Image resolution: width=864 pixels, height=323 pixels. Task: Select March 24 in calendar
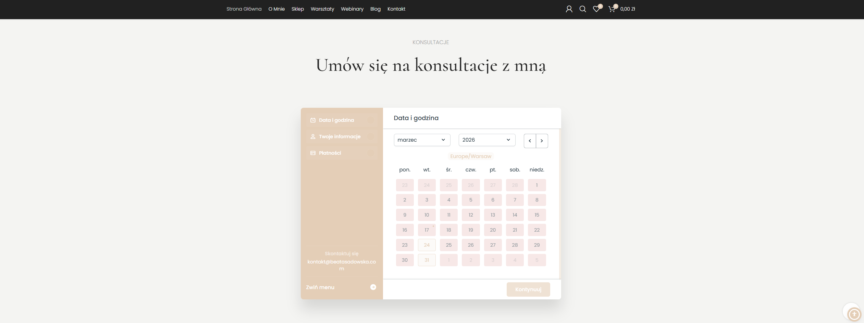[x=427, y=245]
